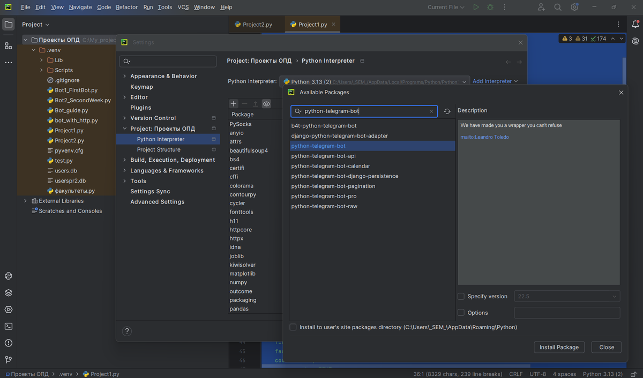Clear the package search field text
This screenshot has width=643, height=378.
[x=431, y=111]
